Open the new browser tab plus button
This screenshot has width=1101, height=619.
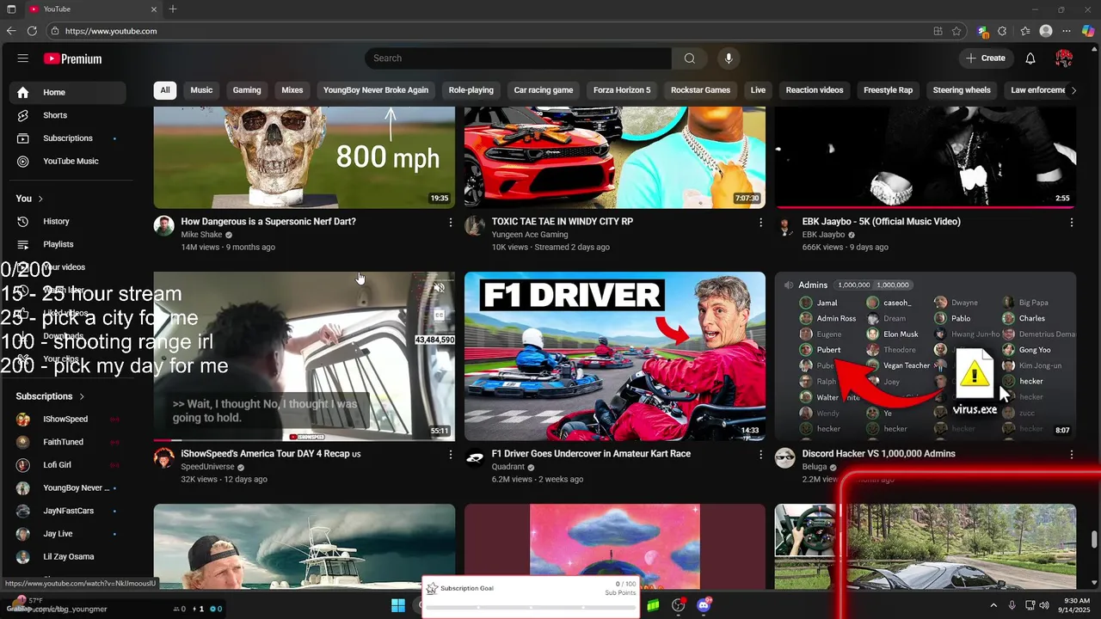173,9
